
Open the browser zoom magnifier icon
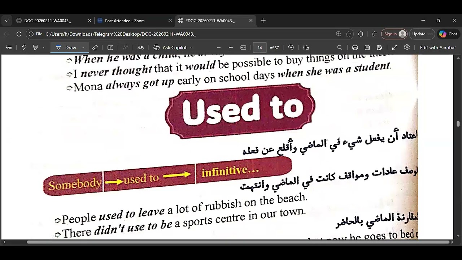339,34
